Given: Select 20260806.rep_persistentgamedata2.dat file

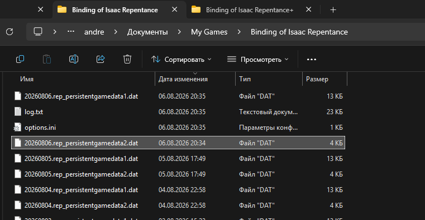Looking at the screenshot, I should pyautogui.click(x=178, y=143).
